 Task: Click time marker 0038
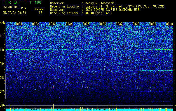(x=136, y=24)
